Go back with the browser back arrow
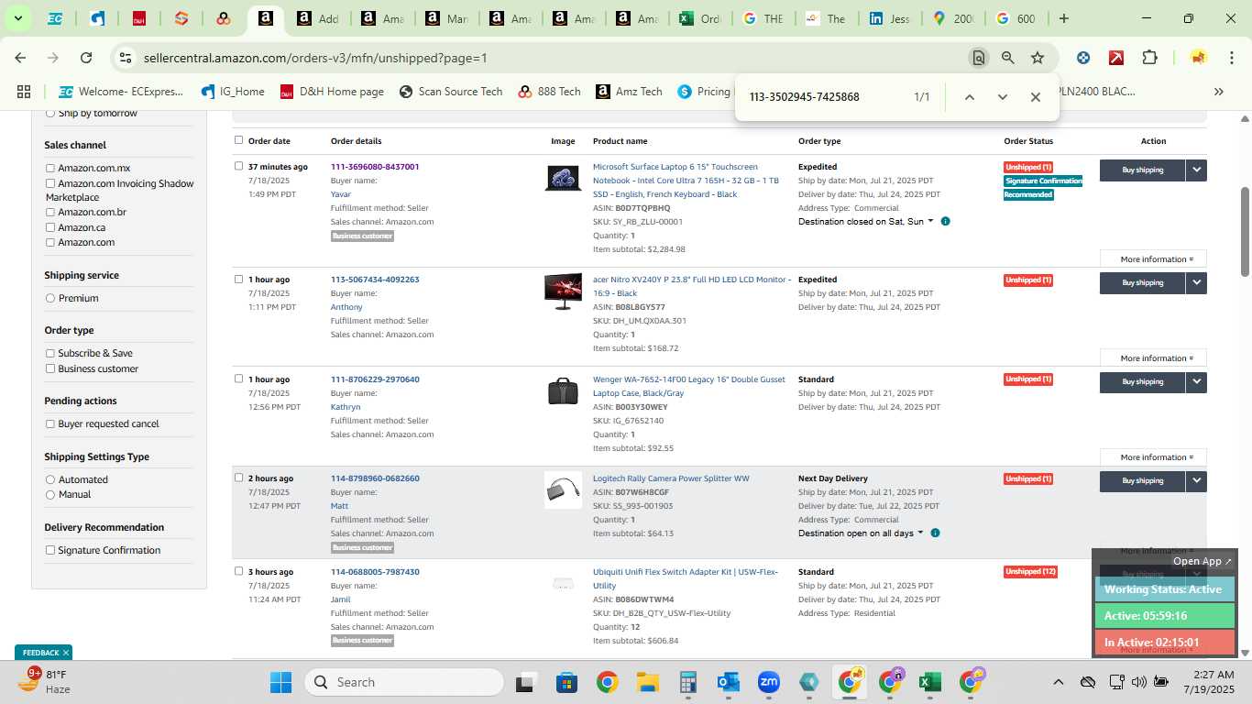The width and height of the screenshot is (1252, 704). point(20,58)
